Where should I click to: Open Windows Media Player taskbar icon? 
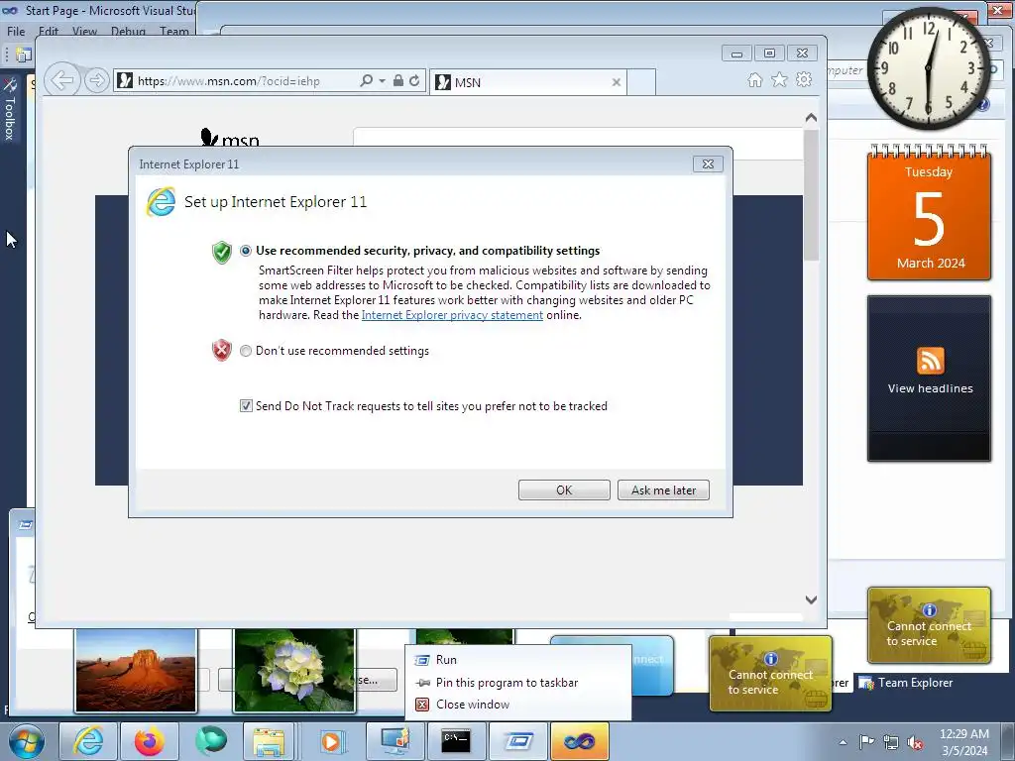pyautogui.click(x=333, y=741)
